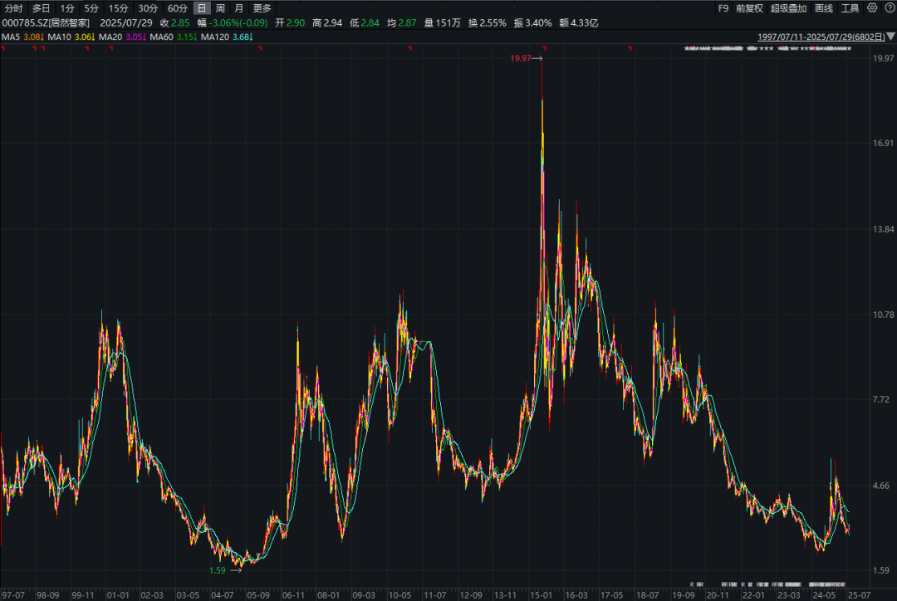Select the 30分 period tab

pyautogui.click(x=148, y=8)
